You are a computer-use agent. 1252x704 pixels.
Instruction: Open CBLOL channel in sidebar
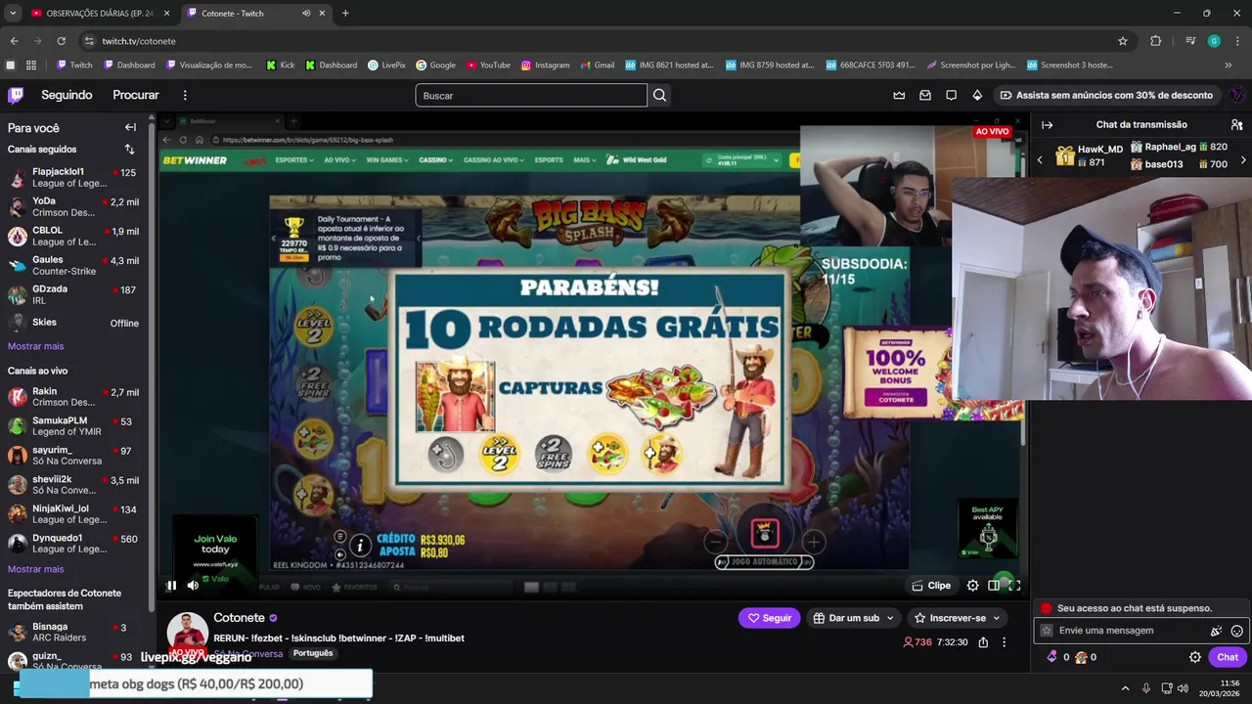[73, 236]
